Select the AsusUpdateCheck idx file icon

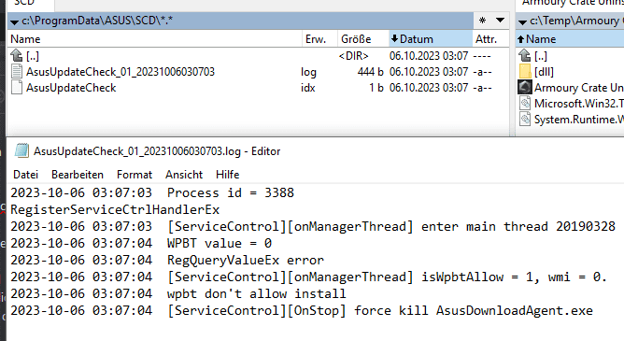17,88
